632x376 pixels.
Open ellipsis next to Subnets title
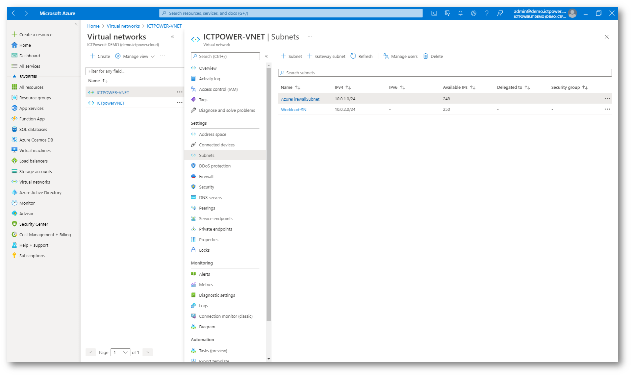310,37
